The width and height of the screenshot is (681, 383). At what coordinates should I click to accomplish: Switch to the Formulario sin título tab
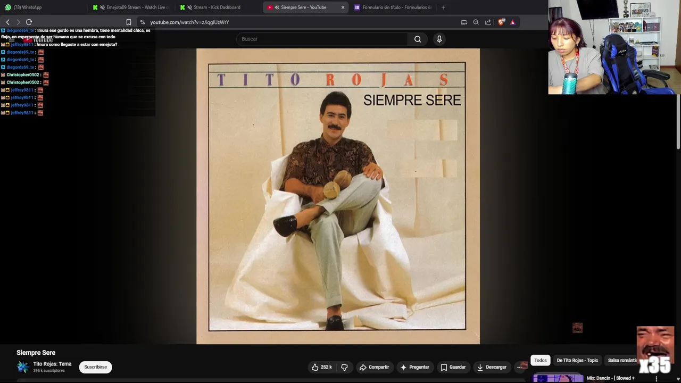(x=394, y=7)
